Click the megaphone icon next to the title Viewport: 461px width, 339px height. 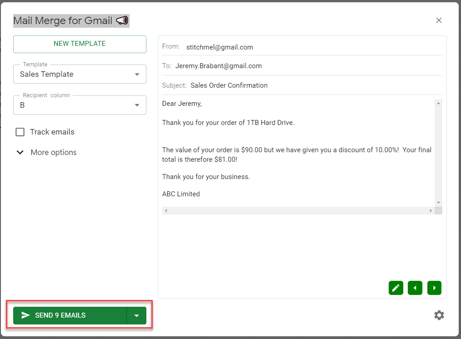coord(121,20)
